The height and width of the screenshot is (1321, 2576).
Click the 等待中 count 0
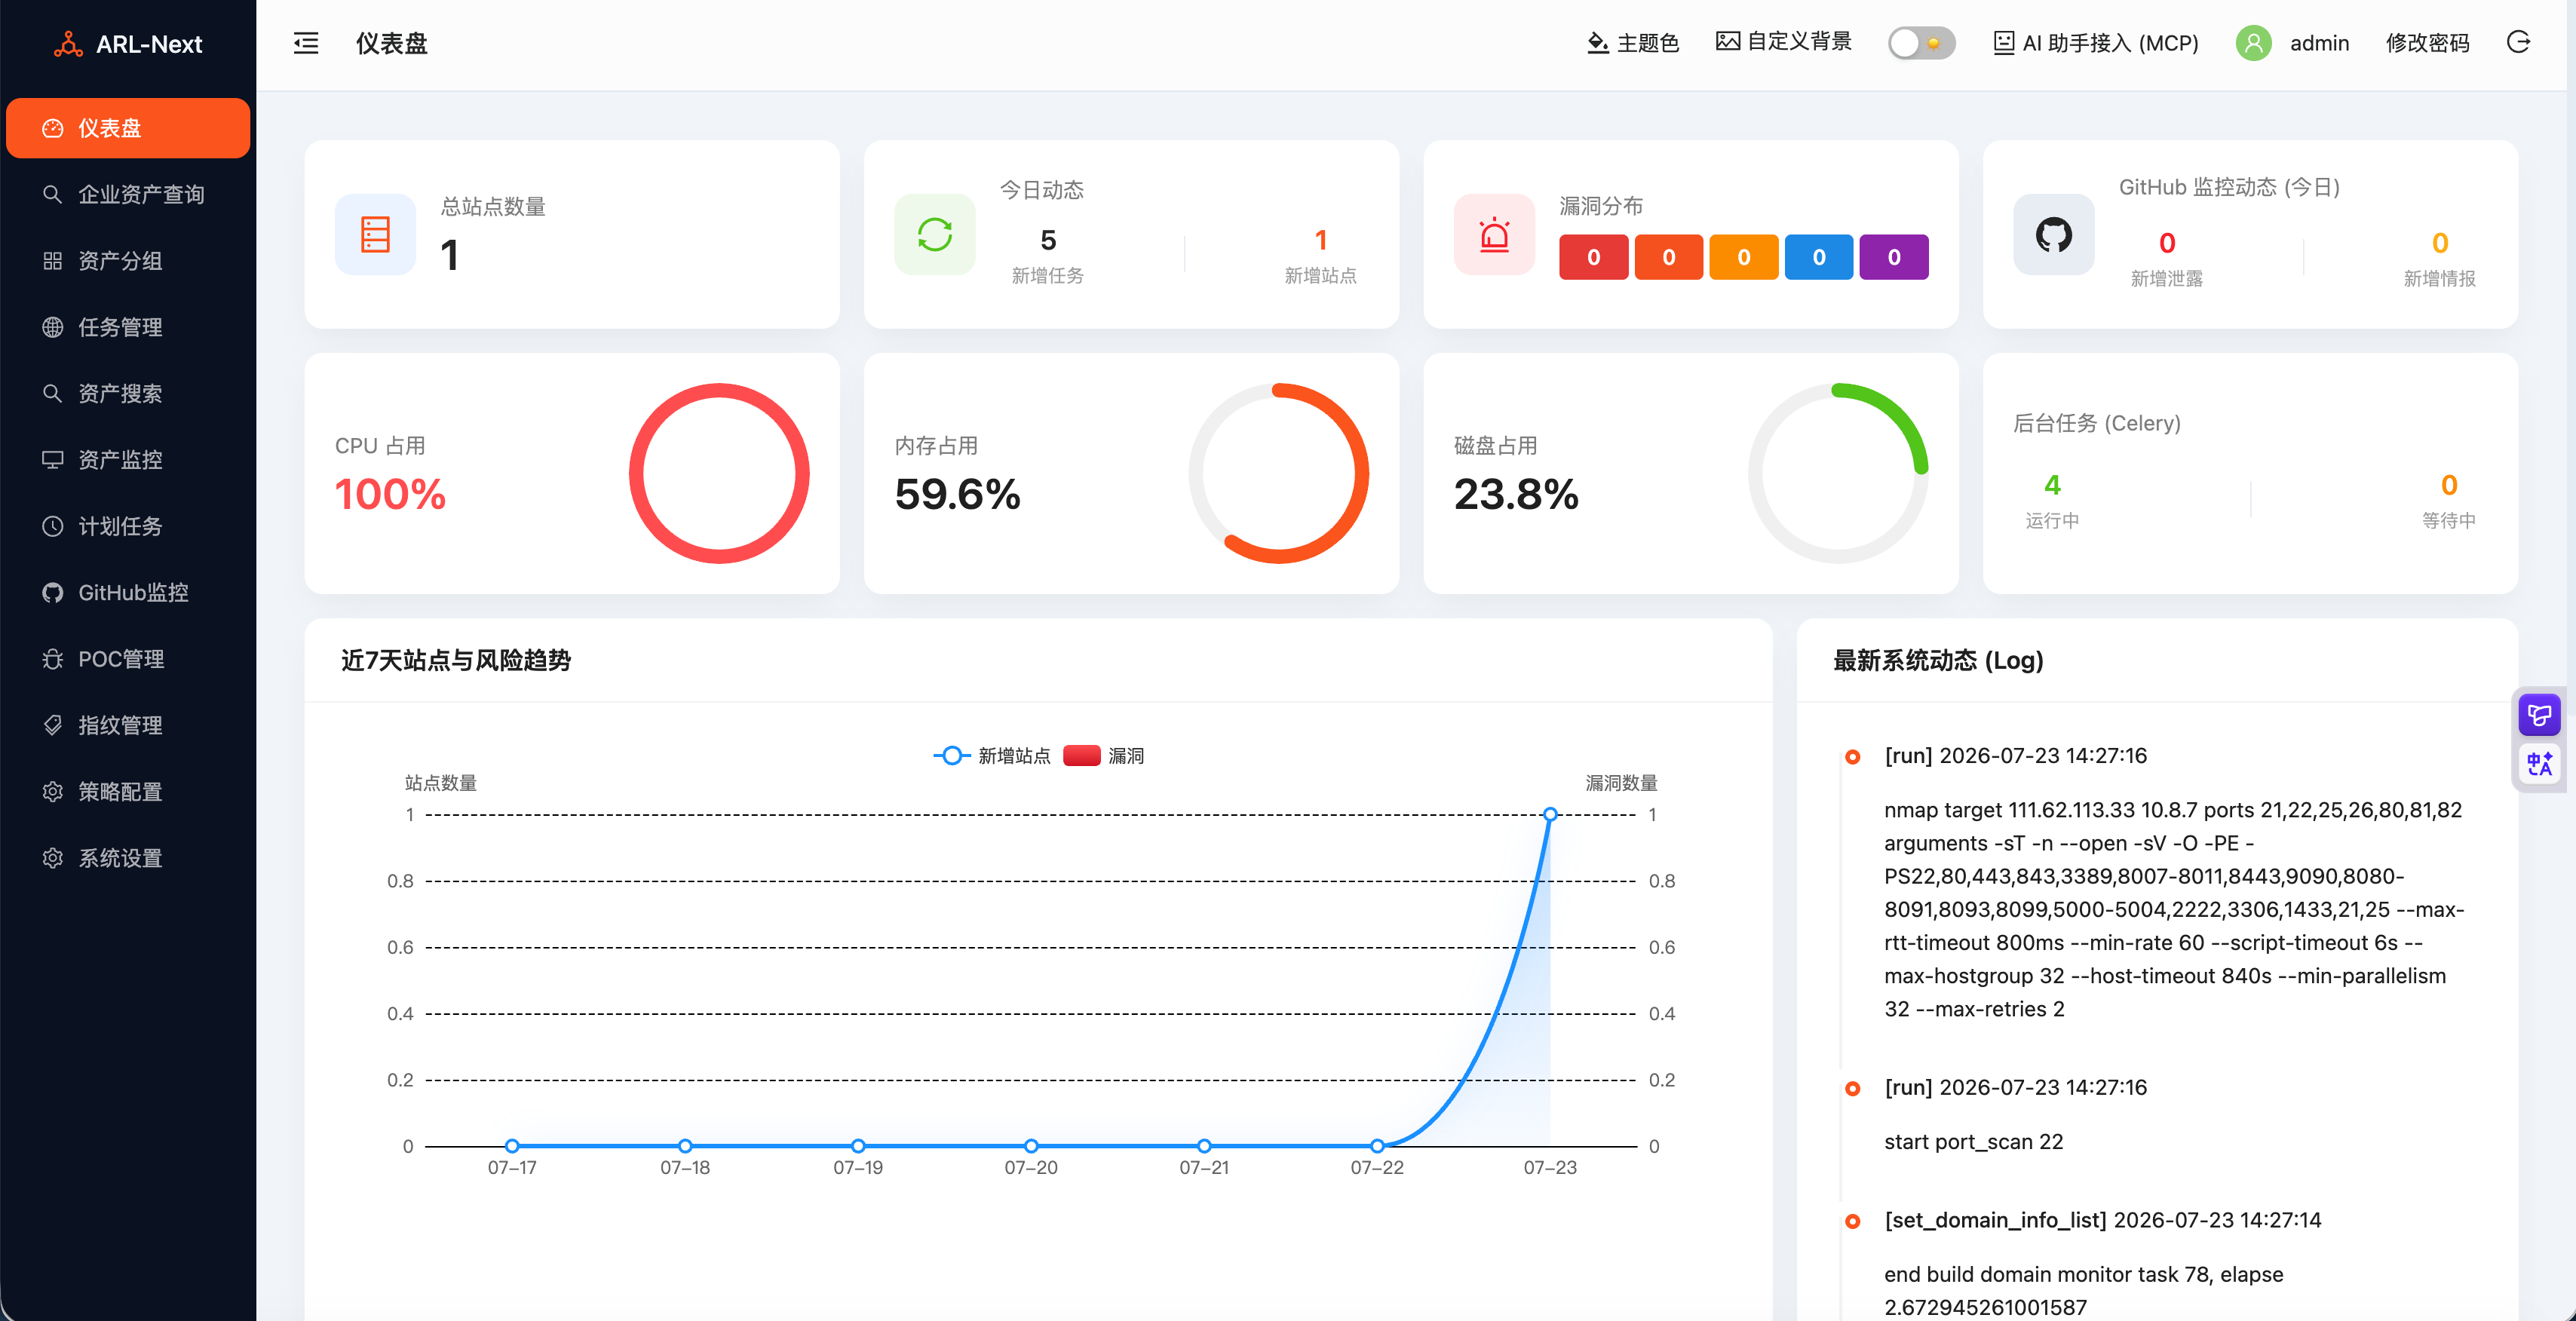[2449, 485]
